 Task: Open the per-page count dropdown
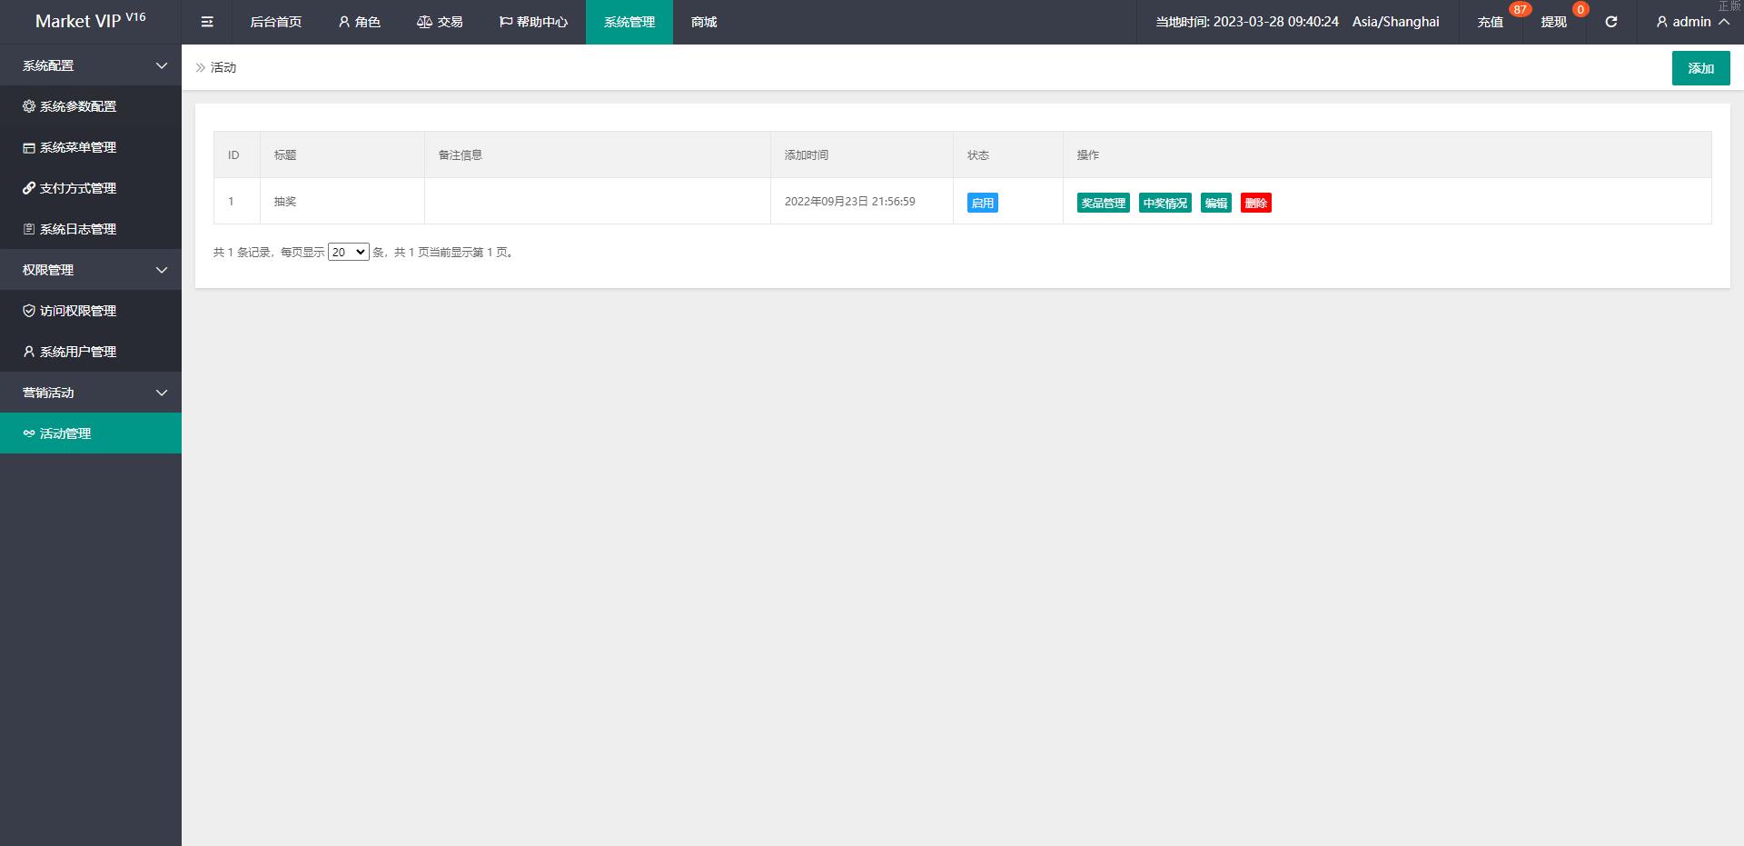(348, 253)
